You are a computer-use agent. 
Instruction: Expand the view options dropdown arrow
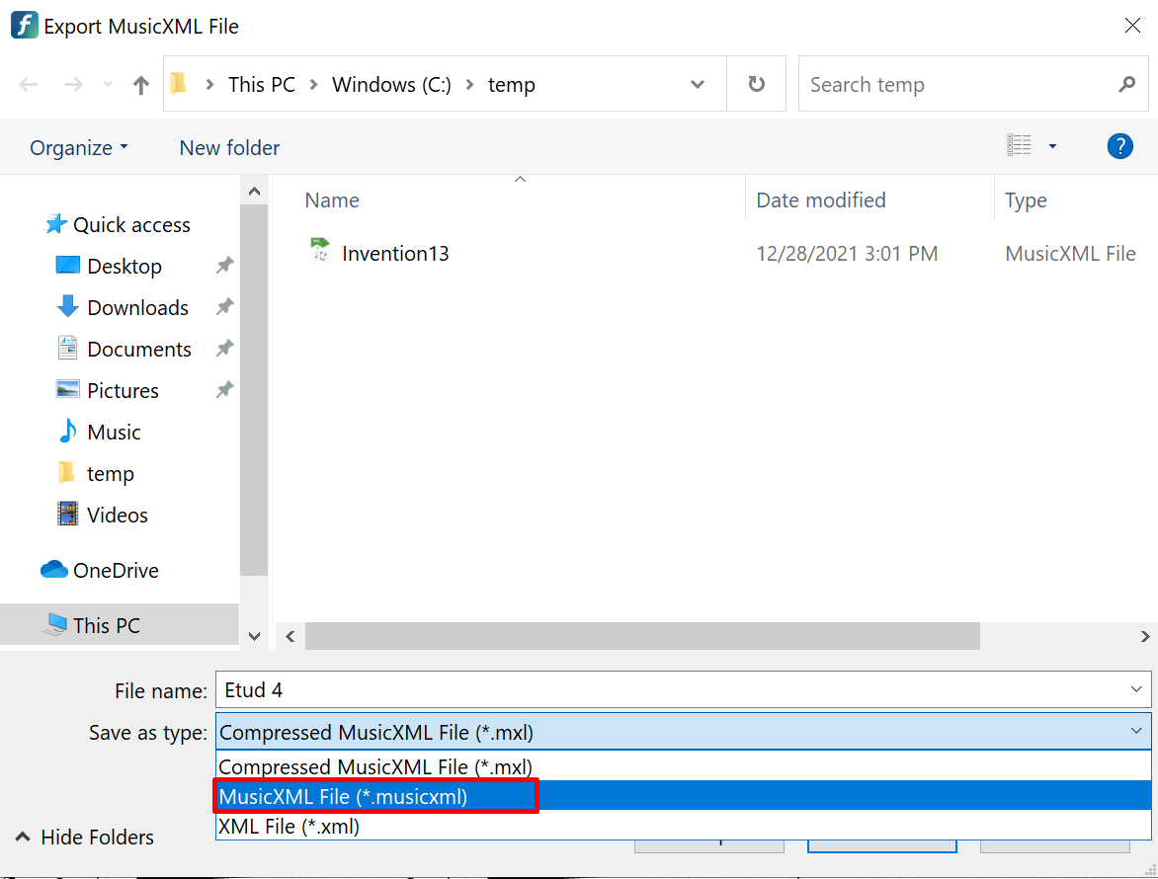point(1052,147)
